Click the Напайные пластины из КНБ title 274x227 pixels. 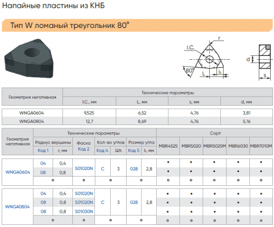(53, 5)
